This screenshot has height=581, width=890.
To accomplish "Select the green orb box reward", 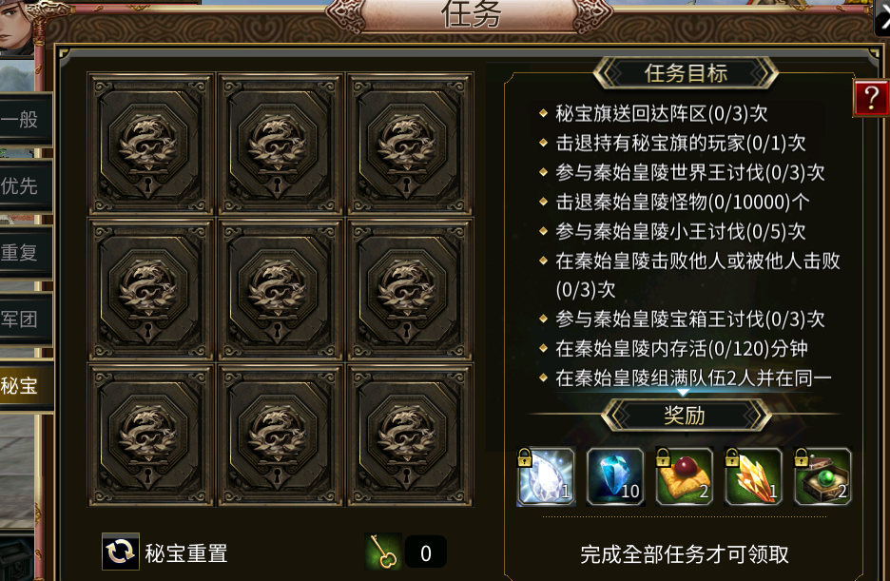I will 822,476.
